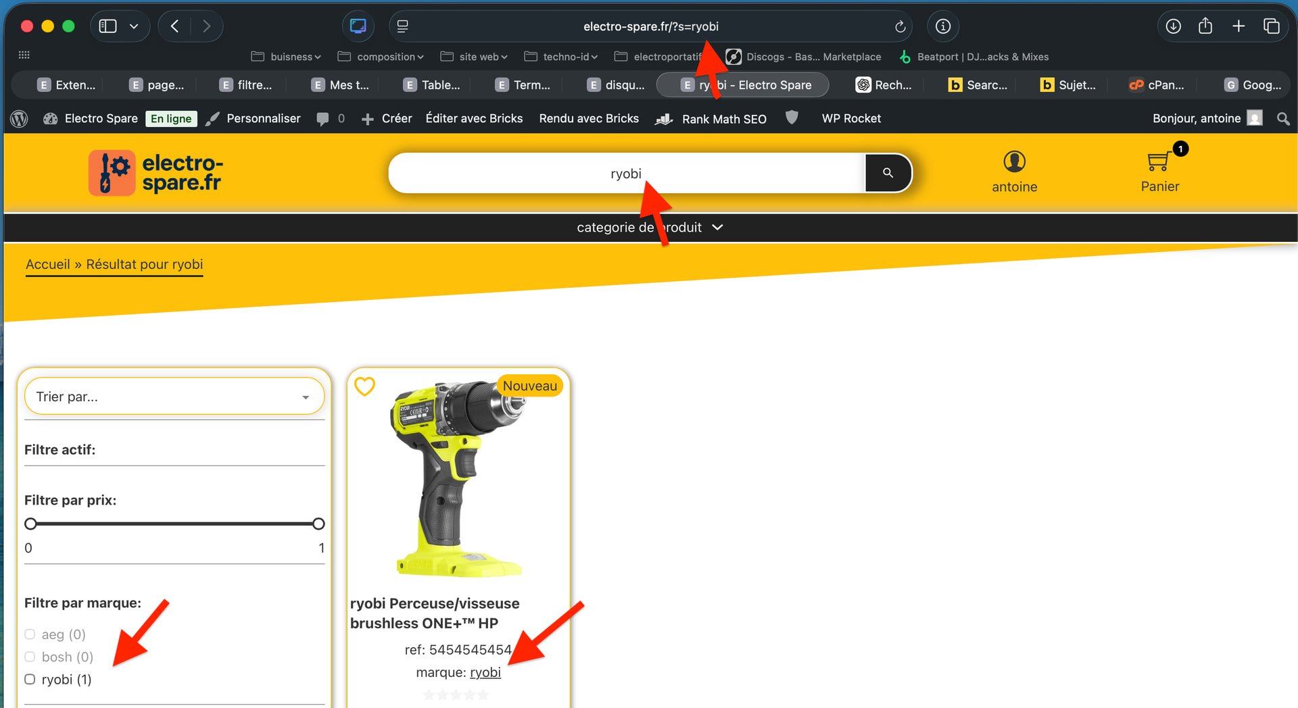The width and height of the screenshot is (1298, 708).
Task: Add drill to wishlist heart icon
Action: (x=364, y=386)
